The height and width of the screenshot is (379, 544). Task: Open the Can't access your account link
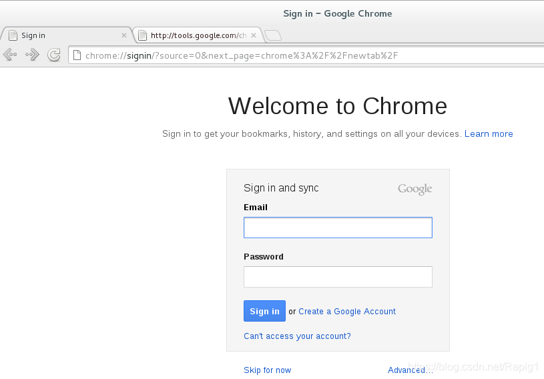pos(297,336)
